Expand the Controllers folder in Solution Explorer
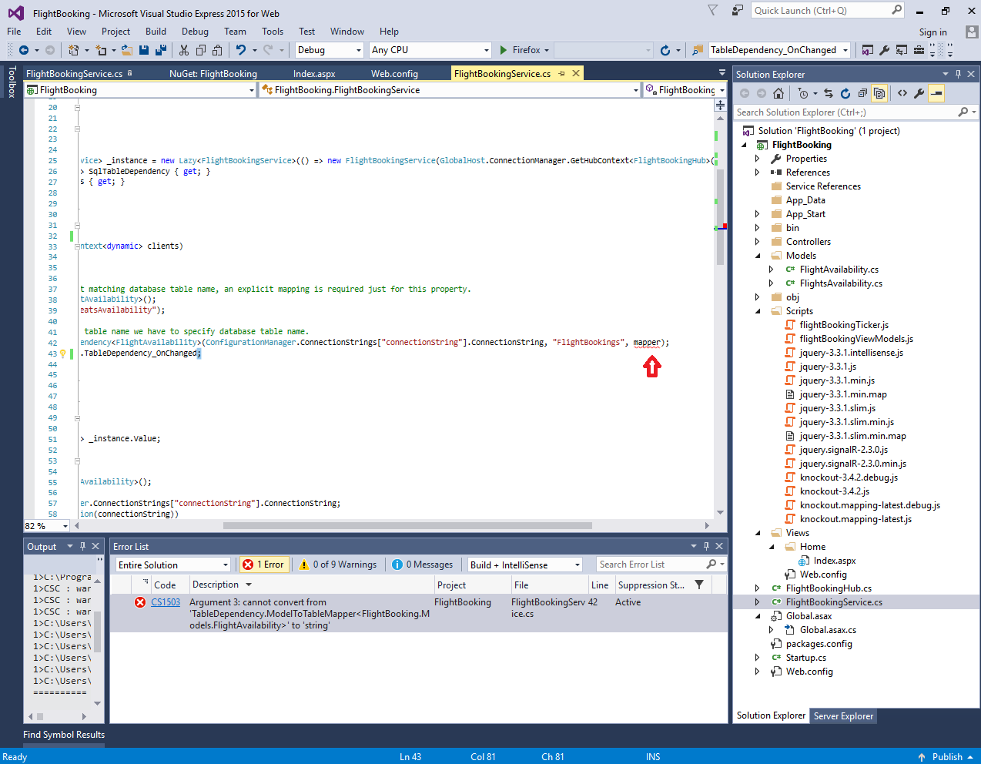 click(758, 241)
